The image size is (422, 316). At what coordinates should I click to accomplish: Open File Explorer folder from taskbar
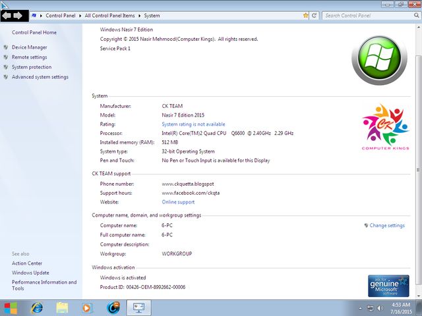pos(62,308)
